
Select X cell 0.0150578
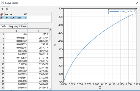16,58
